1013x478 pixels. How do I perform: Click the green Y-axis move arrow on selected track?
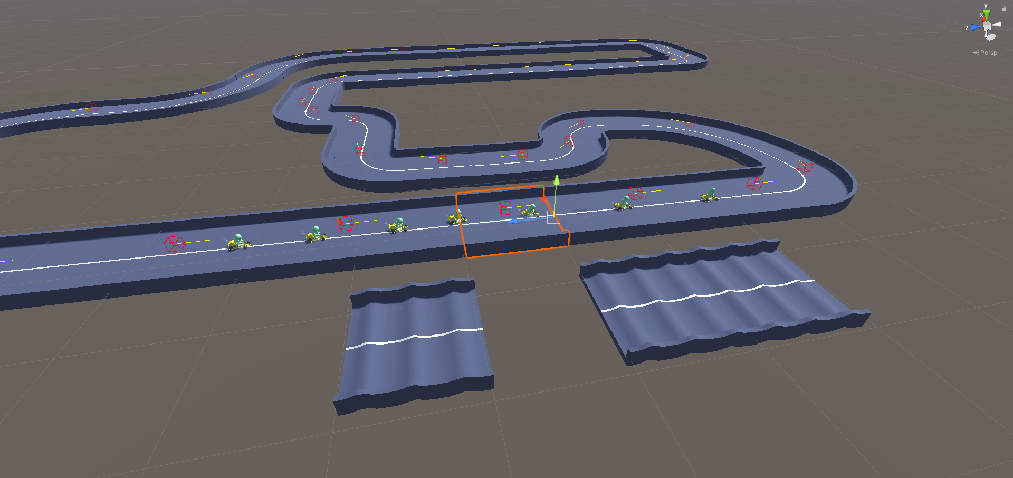click(556, 179)
